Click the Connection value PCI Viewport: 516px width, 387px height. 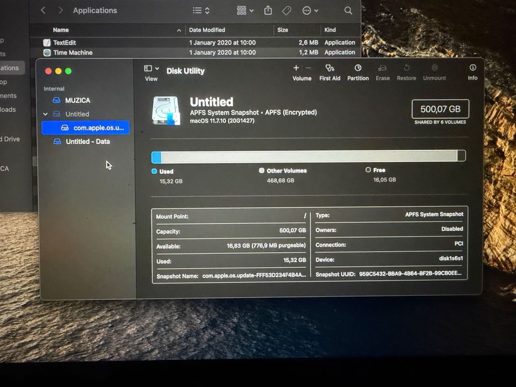click(458, 243)
